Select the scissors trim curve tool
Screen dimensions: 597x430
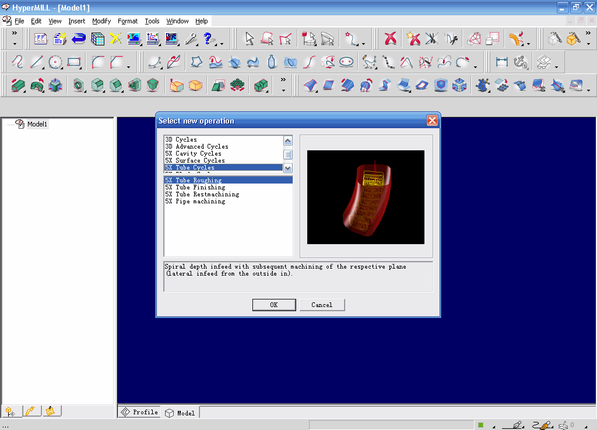(x=432, y=38)
